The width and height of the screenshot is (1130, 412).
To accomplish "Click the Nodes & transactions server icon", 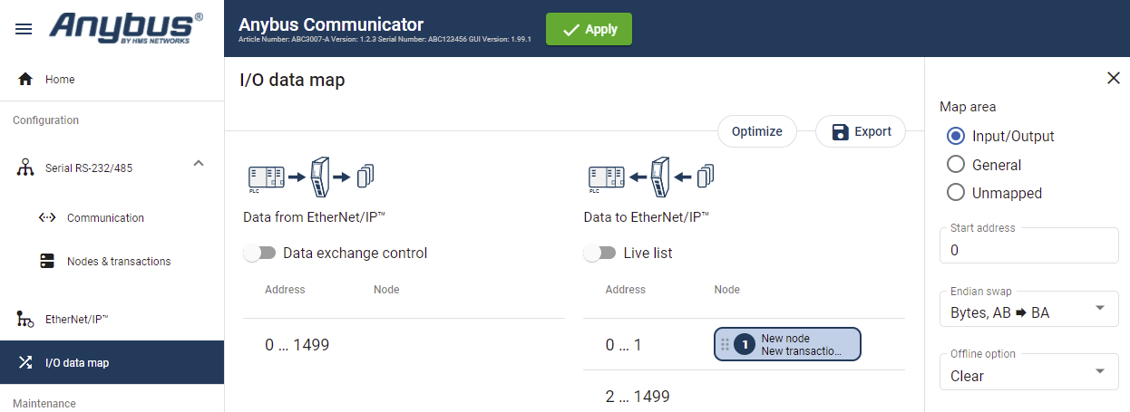I will pyautogui.click(x=47, y=262).
